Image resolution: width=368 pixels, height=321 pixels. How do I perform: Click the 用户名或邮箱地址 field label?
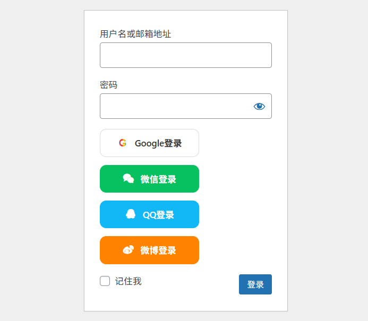(x=135, y=34)
